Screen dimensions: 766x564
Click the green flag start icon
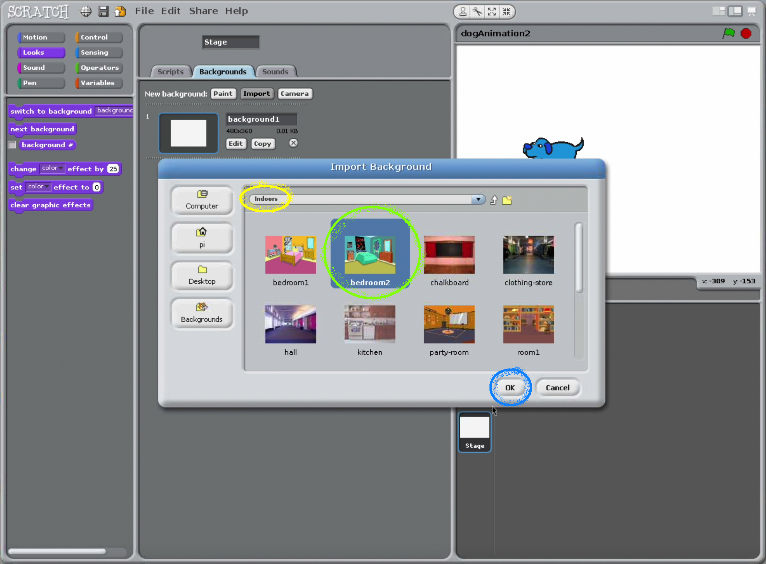[728, 33]
